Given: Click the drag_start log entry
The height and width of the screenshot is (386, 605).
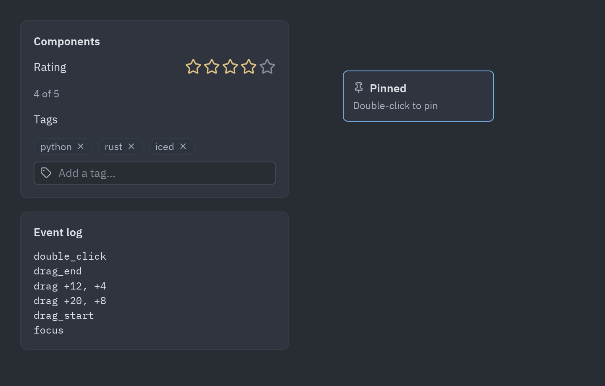Looking at the screenshot, I should click(64, 316).
